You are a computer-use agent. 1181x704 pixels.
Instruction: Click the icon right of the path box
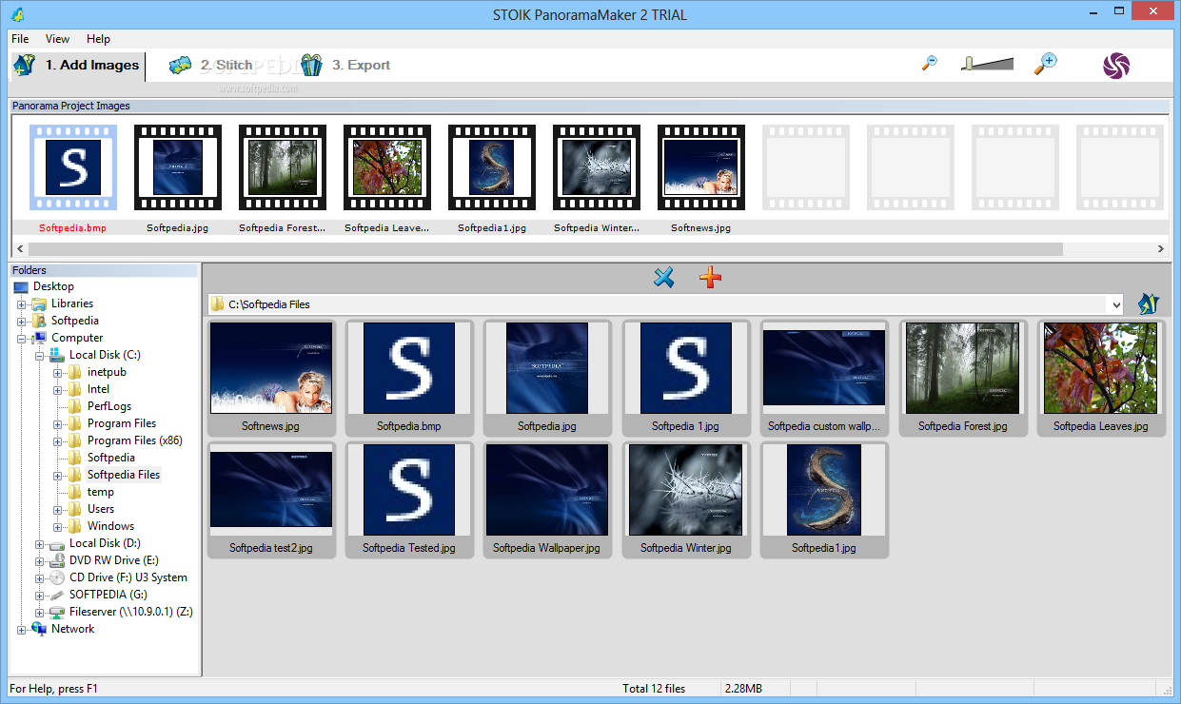tap(1149, 304)
